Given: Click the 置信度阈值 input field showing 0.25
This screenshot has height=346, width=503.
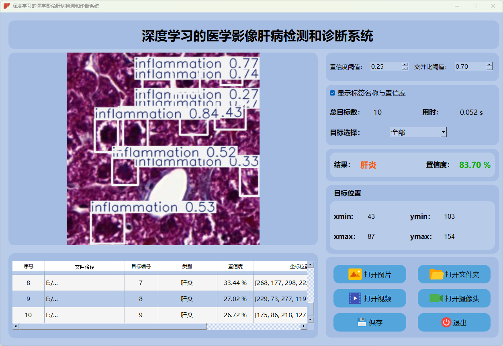Looking at the screenshot, I should coord(385,67).
